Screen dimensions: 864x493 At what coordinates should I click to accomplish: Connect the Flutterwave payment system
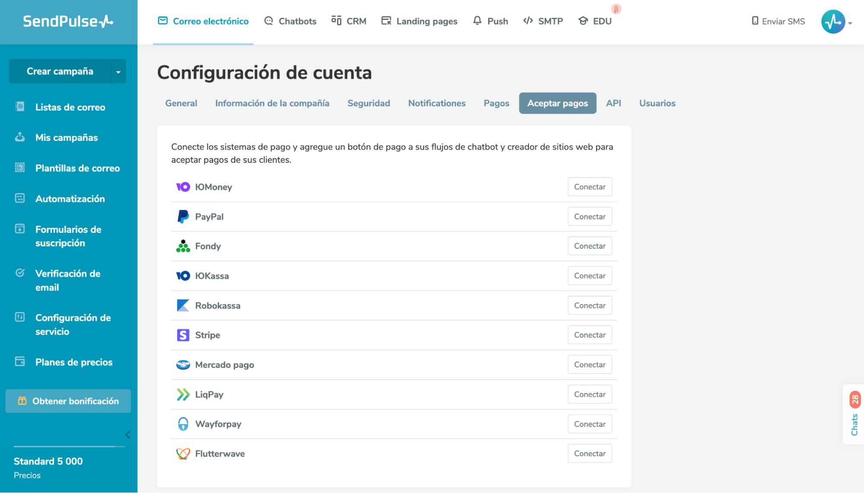(590, 454)
